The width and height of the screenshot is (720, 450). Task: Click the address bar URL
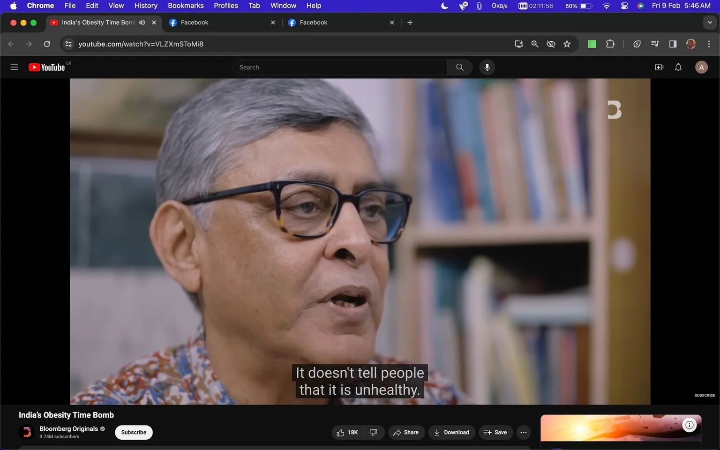click(141, 44)
